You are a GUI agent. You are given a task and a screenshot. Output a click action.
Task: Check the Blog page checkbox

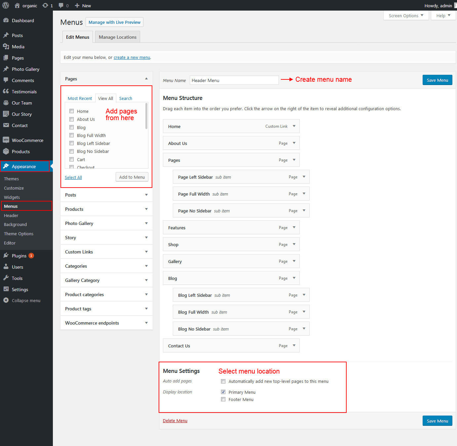(71, 127)
